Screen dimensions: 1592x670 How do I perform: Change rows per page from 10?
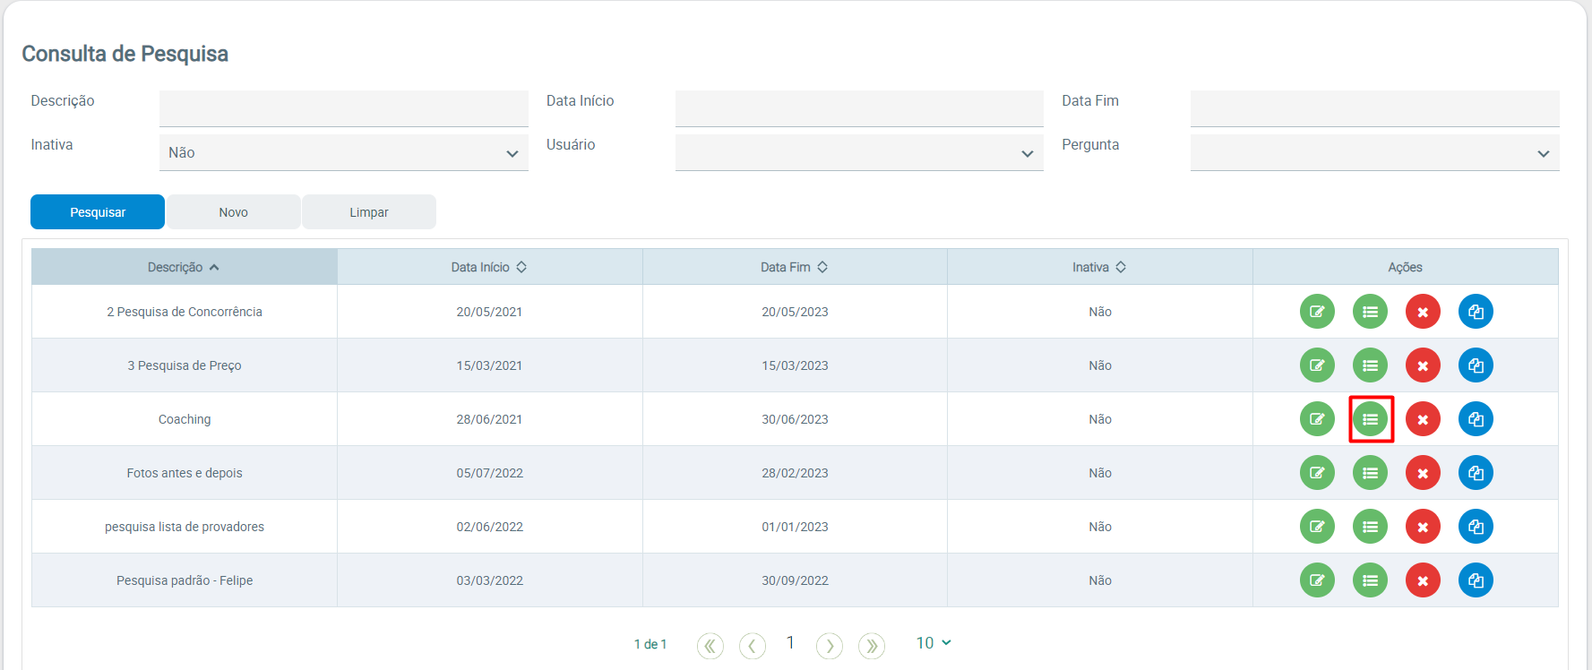[933, 643]
